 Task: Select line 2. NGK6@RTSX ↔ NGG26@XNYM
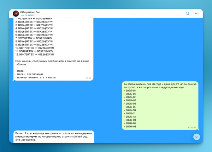tap(34, 22)
